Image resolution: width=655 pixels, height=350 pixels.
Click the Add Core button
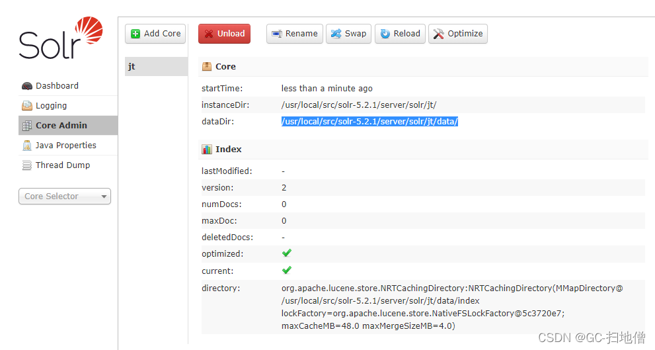[x=155, y=34]
